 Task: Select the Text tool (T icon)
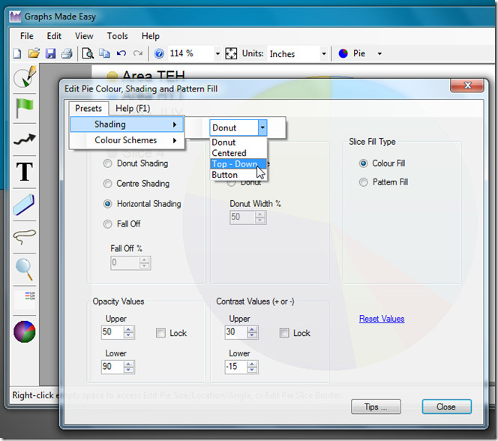tap(25, 172)
